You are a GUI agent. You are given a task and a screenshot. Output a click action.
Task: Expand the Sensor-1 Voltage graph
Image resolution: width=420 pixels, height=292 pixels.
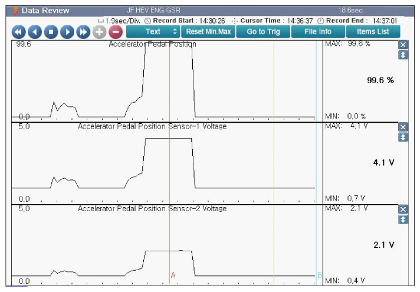point(403,137)
